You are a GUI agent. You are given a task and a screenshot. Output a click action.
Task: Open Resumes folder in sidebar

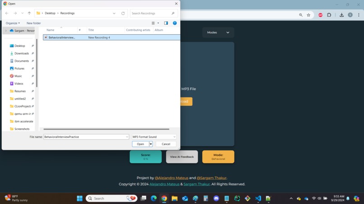[20, 91]
